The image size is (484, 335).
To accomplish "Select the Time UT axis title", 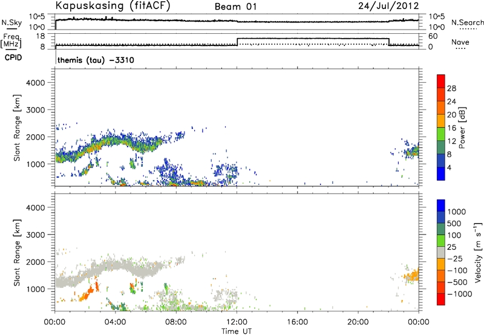I will (237, 331).
